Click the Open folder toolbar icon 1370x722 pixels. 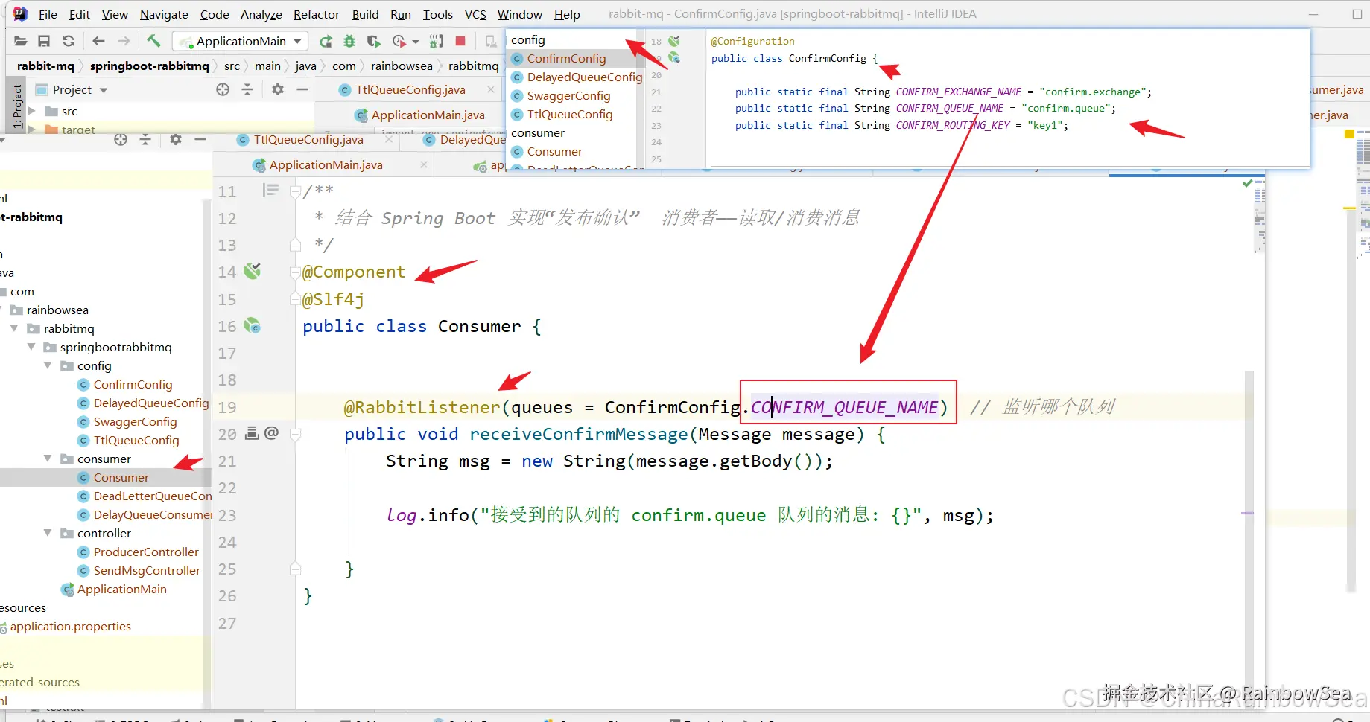pyautogui.click(x=20, y=41)
